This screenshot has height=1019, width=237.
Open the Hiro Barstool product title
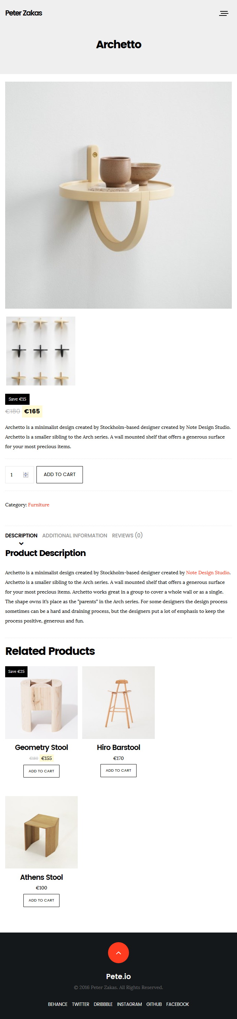[118, 747]
